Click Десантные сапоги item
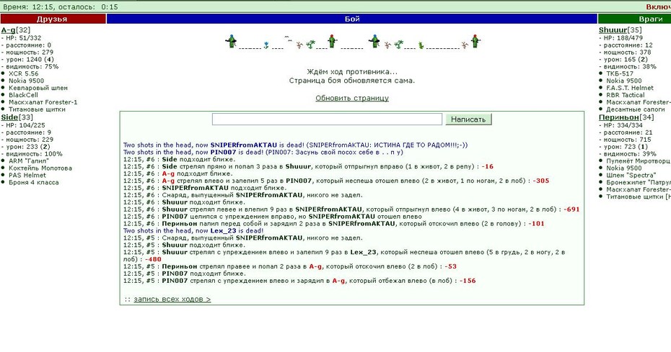The width and height of the screenshot is (671, 352). pyautogui.click(x=636, y=109)
